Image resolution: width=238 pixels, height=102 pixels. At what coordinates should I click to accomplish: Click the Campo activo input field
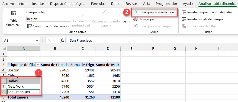tap(49, 19)
